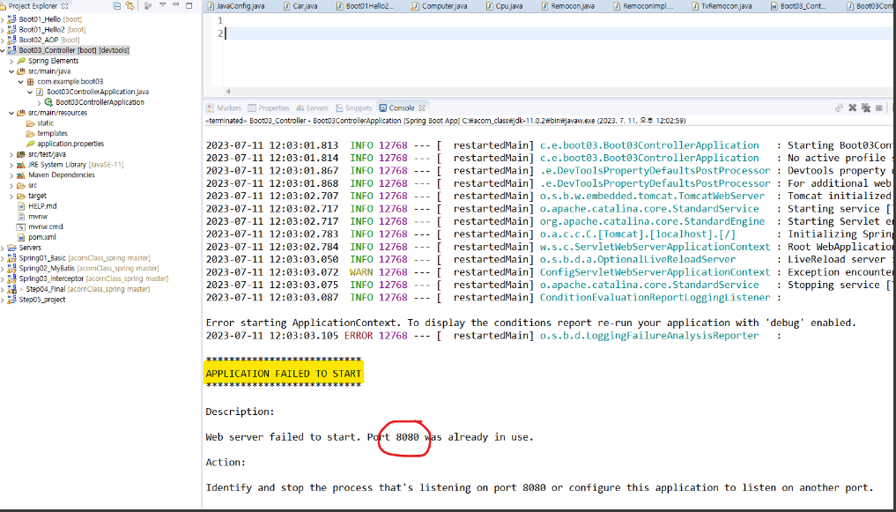Collapse all projects in Project Explorer

coord(116,4)
